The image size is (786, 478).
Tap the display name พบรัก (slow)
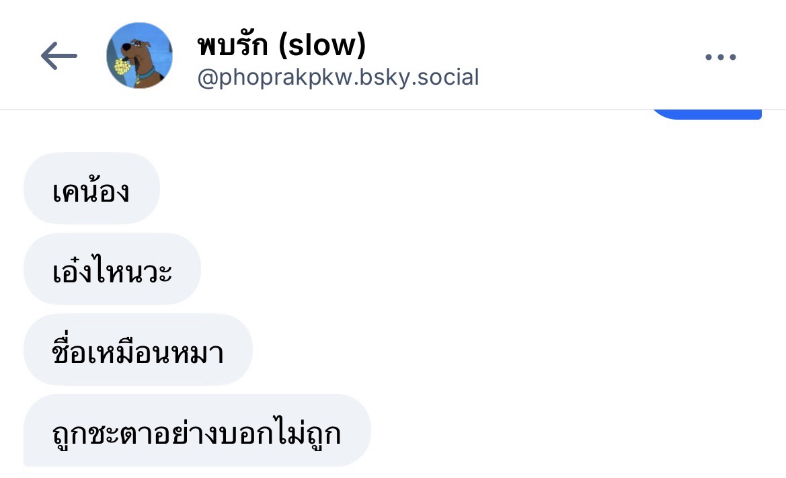281,44
